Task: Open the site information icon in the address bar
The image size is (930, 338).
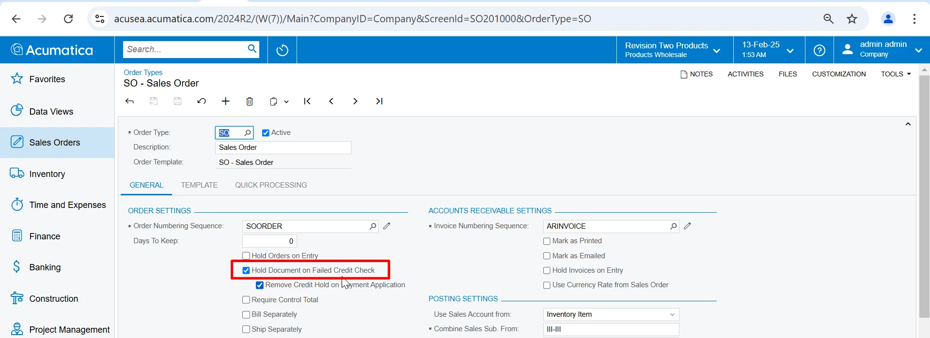Action: (x=100, y=19)
